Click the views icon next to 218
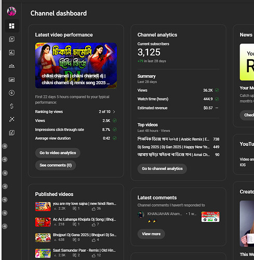The width and height of the screenshot is (254, 260). point(55,224)
